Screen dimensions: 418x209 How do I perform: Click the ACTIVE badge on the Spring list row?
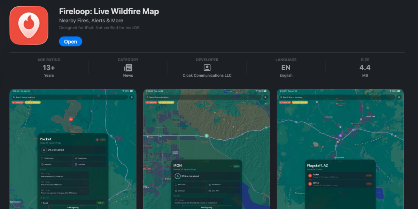(369, 184)
